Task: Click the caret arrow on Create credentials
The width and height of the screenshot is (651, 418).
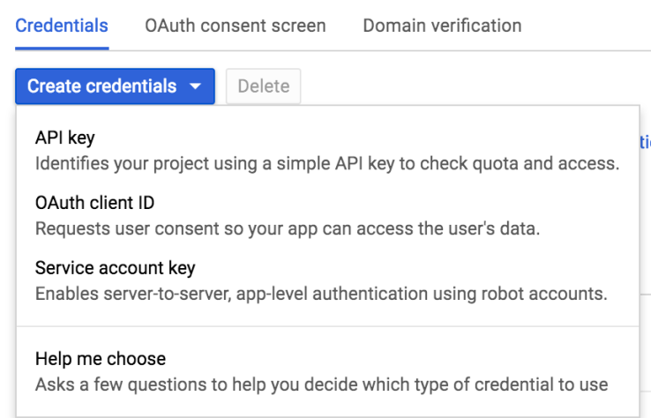Action: point(196,86)
